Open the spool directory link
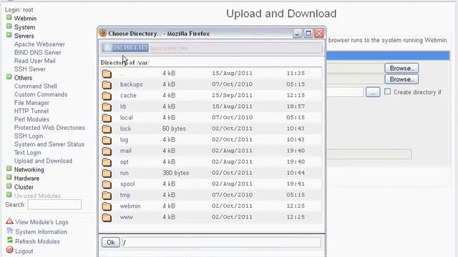 click(127, 184)
